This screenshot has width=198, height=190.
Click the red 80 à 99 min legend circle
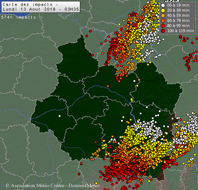(163, 26)
